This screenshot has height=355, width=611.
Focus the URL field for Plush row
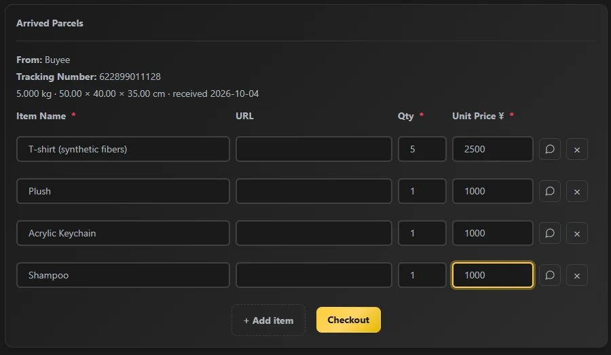[314, 191]
